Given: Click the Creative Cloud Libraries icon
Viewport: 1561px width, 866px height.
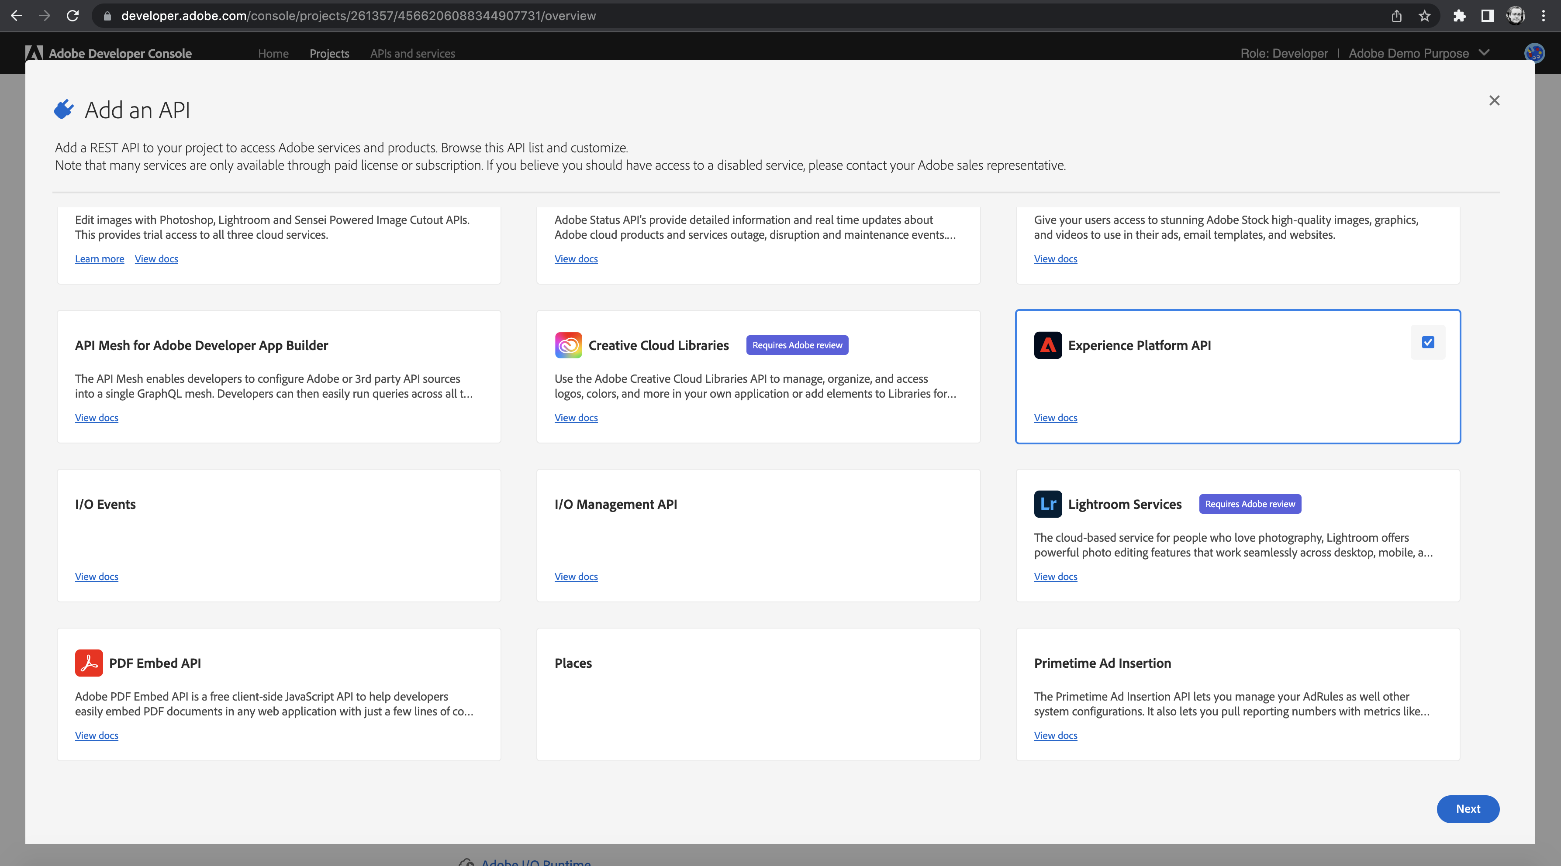Looking at the screenshot, I should point(568,344).
